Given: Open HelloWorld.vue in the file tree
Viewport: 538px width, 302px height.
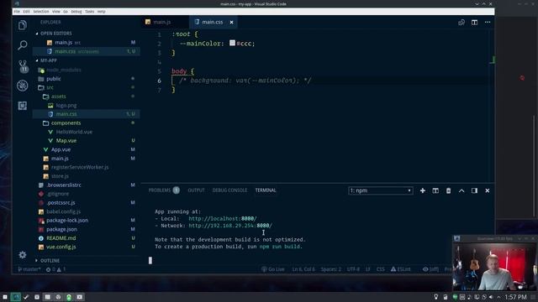Looking at the screenshot, I should [74, 132].
